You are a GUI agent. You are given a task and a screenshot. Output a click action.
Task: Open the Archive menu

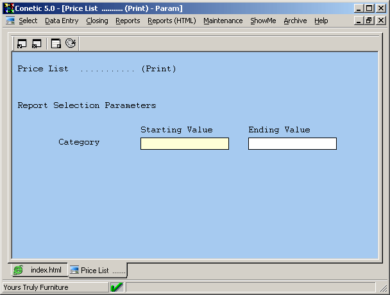(295, 21)
